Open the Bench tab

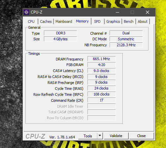(129, 21)
